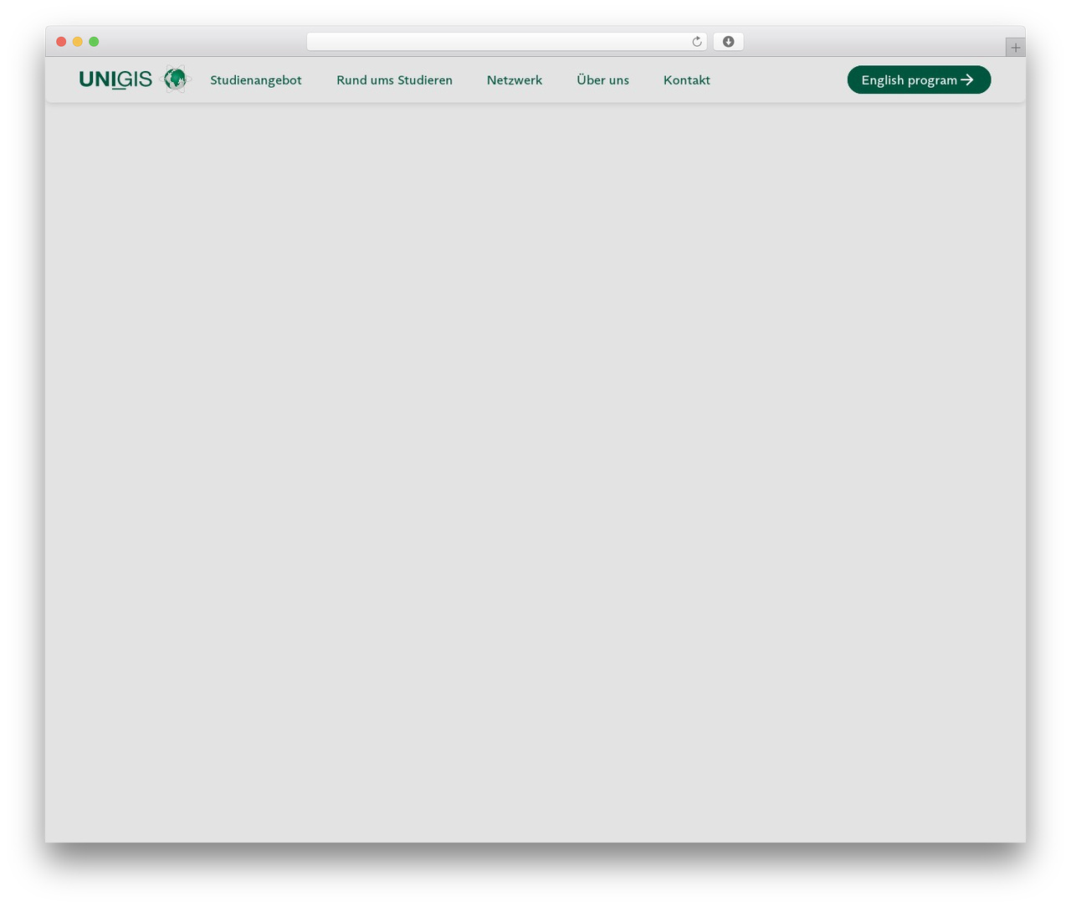Screen dimensions: 1071x907
Task: Close the browser window with red button
Action: 61,42
